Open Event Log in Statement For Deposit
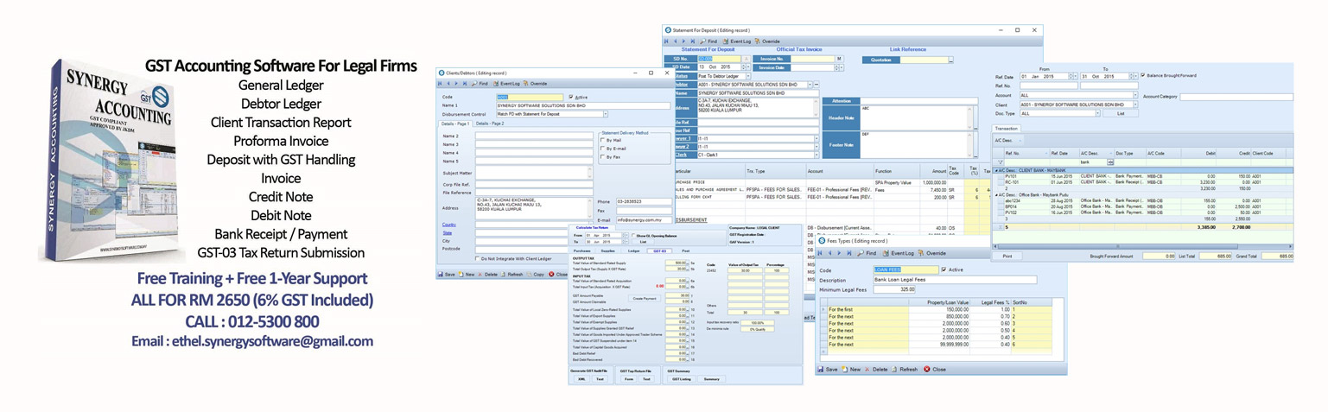This screenshot has width=1328, height=412. 737,41
